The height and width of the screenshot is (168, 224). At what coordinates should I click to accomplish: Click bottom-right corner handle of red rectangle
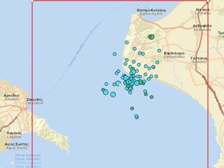208,167
